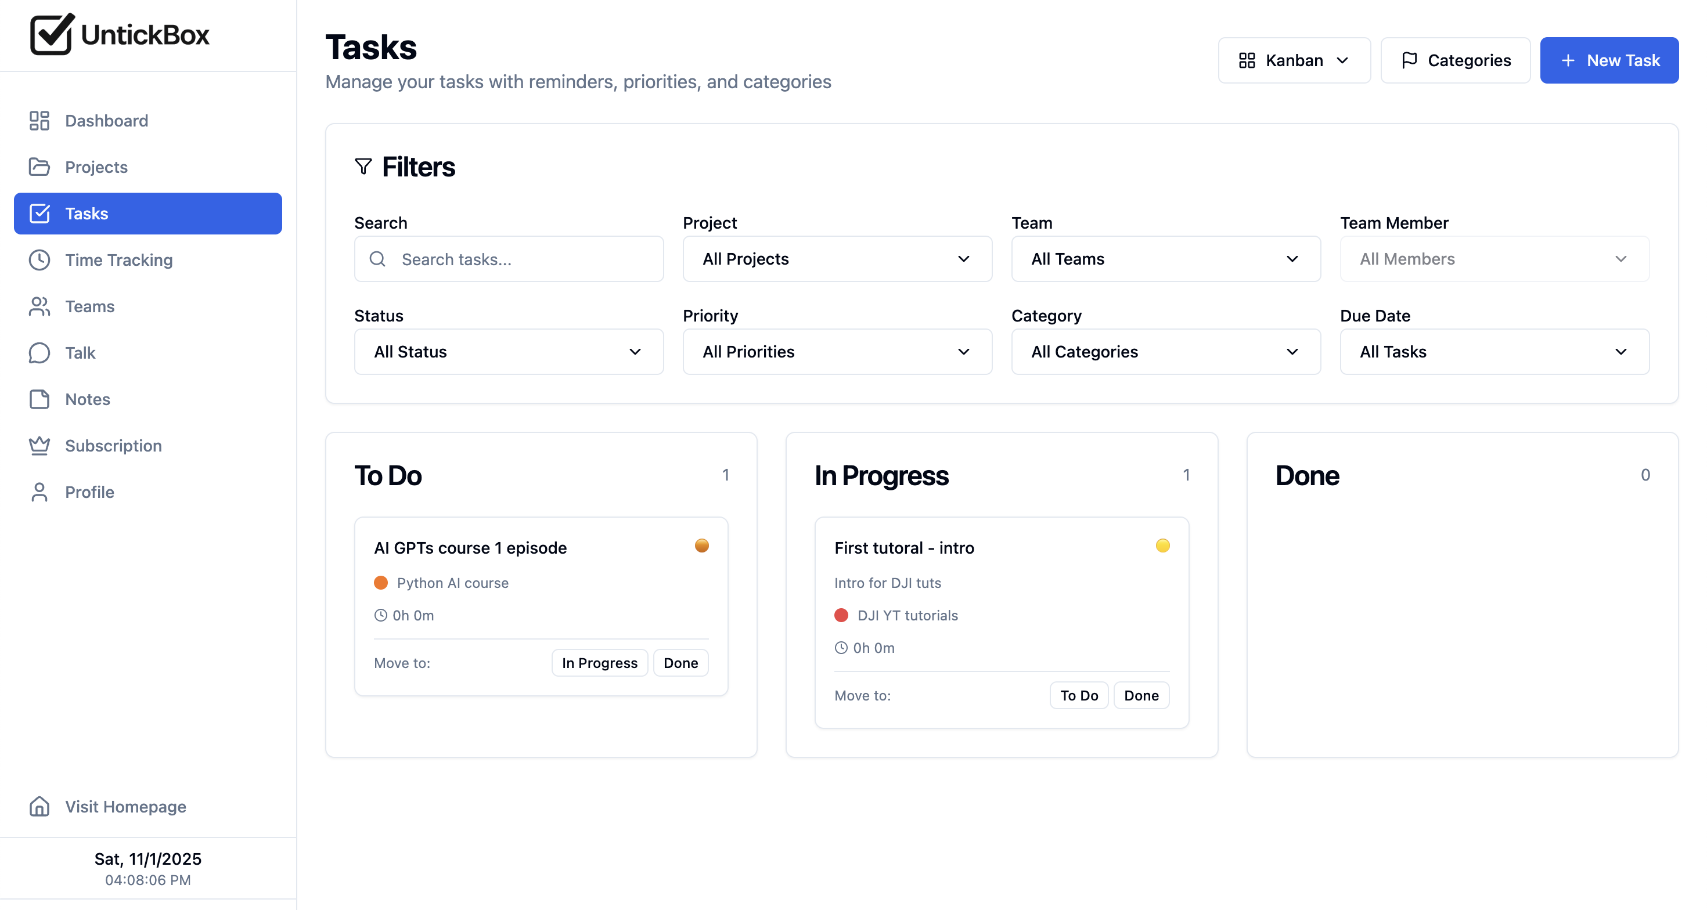The height and width of the screenshot is (910, 1707).
Task: Click the home icon beside Visit Homepage
Action: [39, 807]
